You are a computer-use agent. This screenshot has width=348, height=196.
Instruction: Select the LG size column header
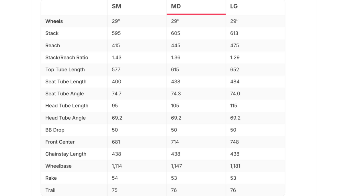point(234,6)
